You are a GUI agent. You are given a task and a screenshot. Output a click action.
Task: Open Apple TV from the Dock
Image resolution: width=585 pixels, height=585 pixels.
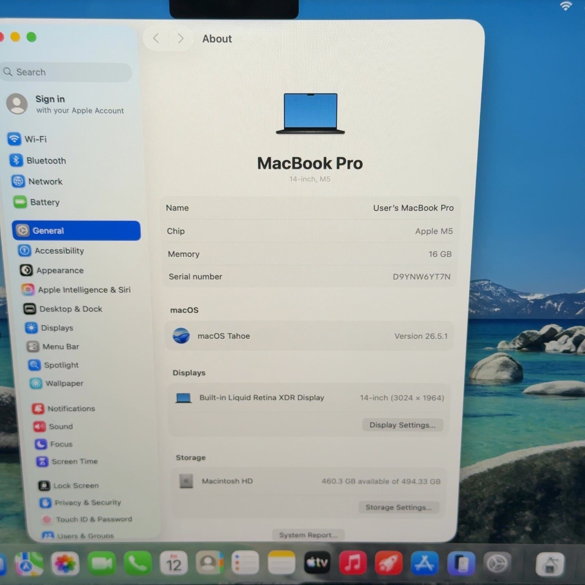[x=317, y=562]
